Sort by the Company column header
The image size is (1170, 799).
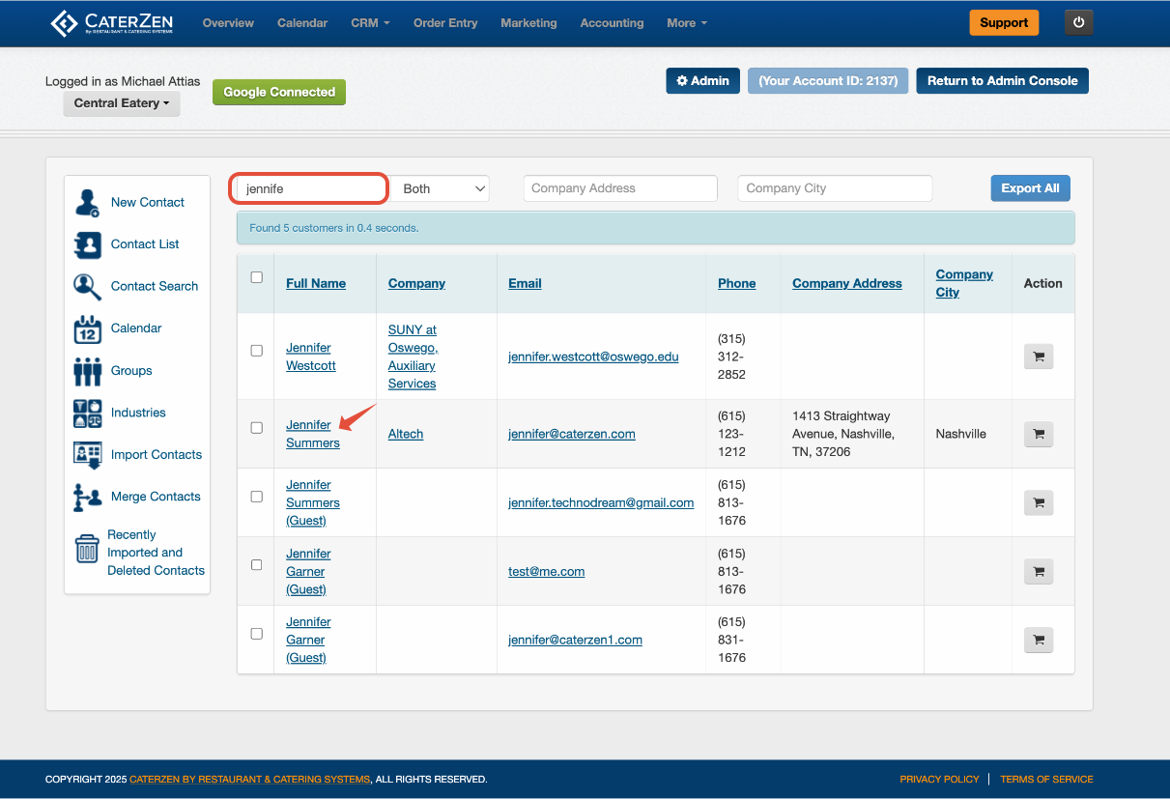416,283
